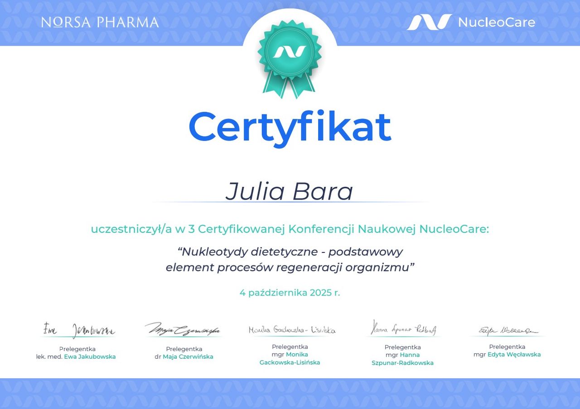Click the large Certyfikat heading
The width and height of the screenshot is (580, 409).
coord(290,126)
